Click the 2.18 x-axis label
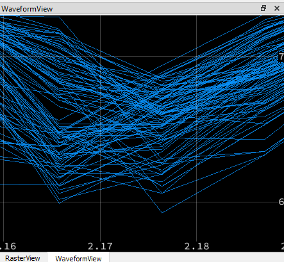 coord(197,246)
